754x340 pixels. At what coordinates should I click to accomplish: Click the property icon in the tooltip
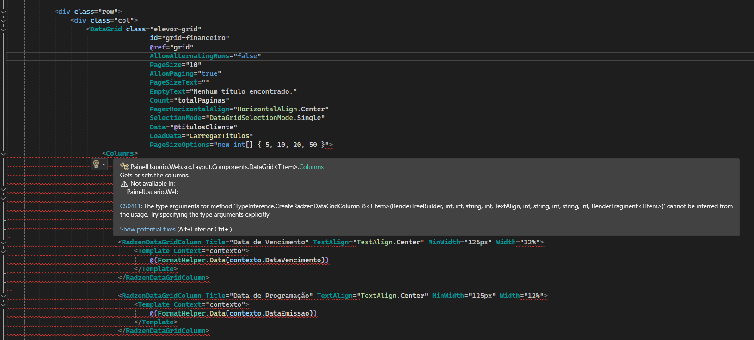pos(124,167)
